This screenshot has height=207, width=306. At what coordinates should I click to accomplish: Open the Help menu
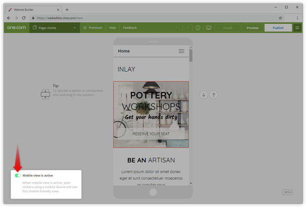pos(112,28)
